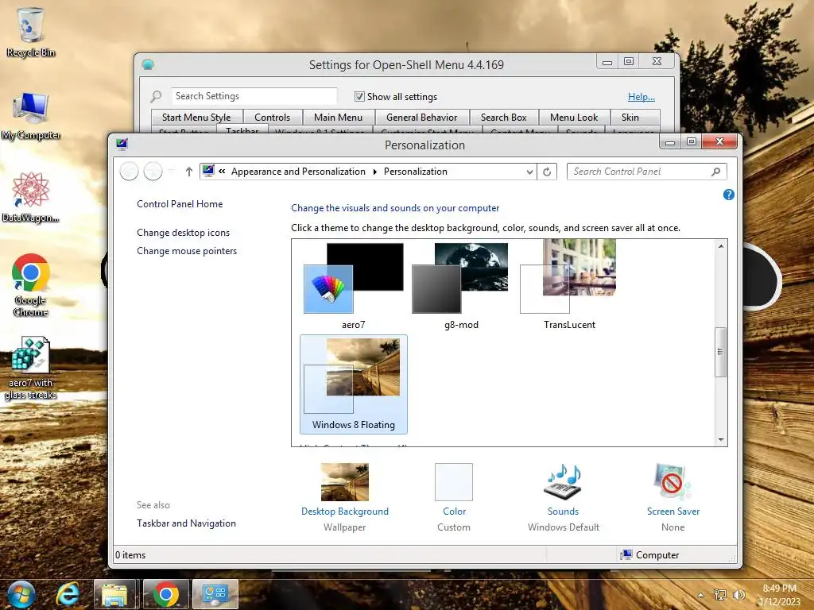Click the Back navigation button
Screen dimensions: 814x610
tap(130, 172)
